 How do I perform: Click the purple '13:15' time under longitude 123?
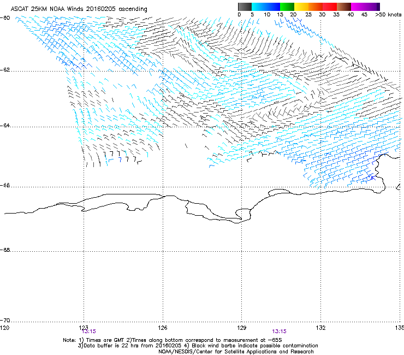[x=89, y=332]
